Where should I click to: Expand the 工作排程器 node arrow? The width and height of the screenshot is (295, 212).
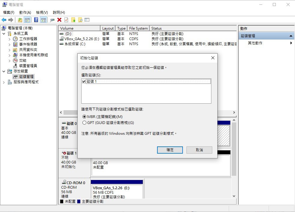[9, 39]
